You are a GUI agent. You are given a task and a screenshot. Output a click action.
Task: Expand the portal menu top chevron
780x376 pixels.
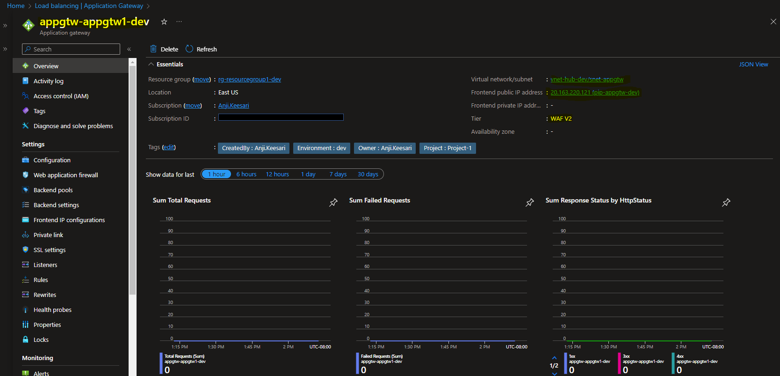coord(5,26)
